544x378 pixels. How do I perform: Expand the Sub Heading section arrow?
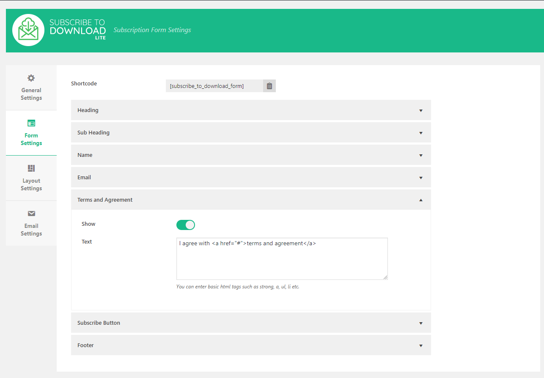[x=421, y=133]
